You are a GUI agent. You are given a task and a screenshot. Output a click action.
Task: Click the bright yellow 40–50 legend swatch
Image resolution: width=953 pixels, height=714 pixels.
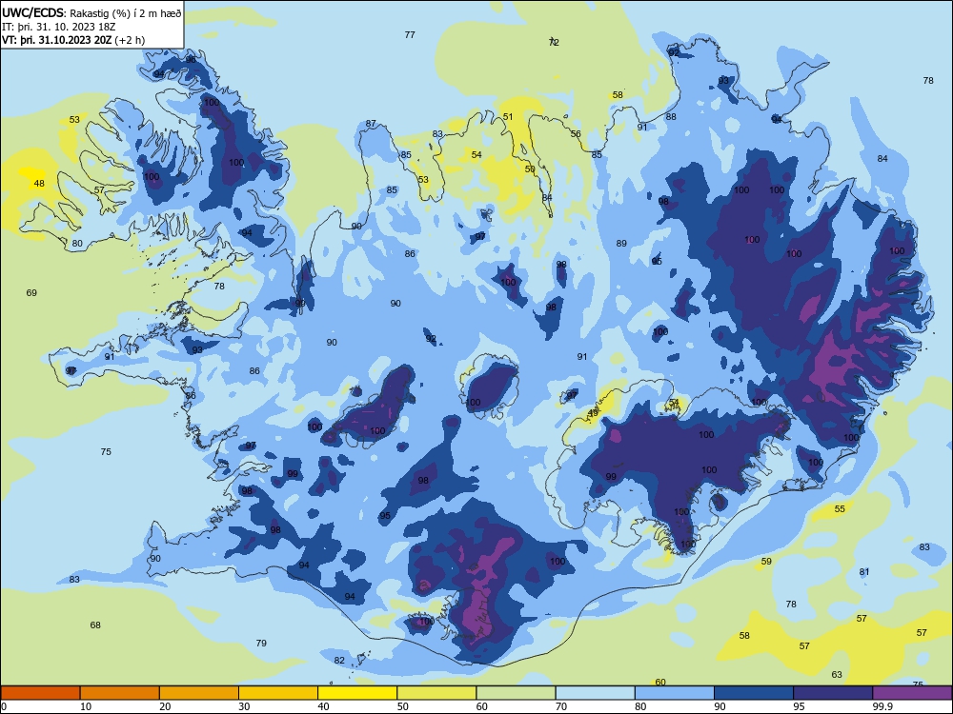click(x=357, y=693)
